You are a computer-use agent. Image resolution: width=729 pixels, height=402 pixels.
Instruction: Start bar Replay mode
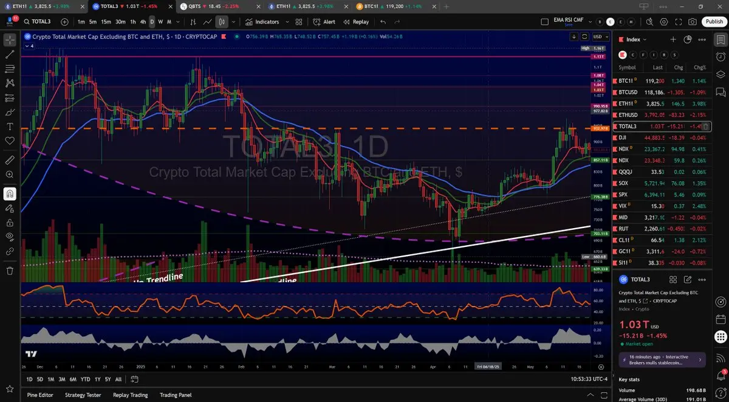[356, 21]
